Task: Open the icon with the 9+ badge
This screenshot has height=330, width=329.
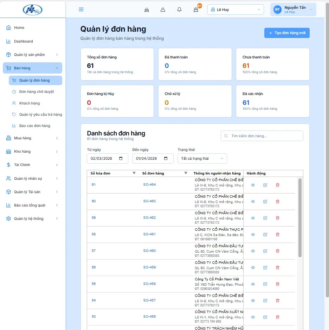Action: click(196, 10)
